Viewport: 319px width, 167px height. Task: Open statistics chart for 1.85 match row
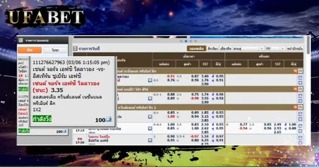coord(300,114)
